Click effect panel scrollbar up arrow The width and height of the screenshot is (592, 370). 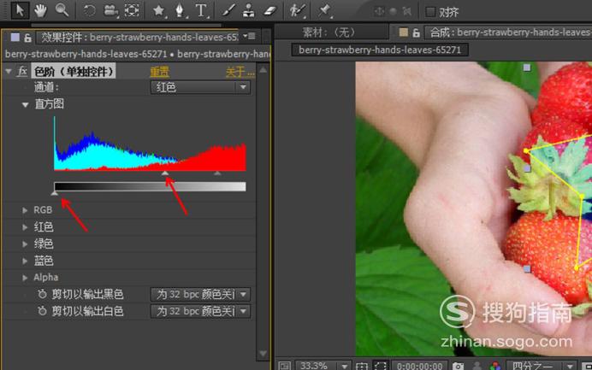pyautogui.click(x=263, y=70)
